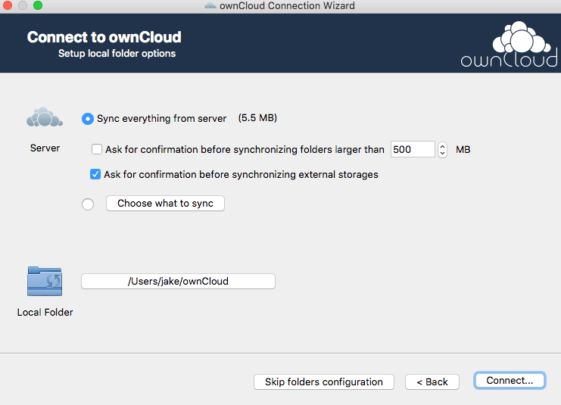Click the ownCloud logo in header
The height and width of the screenshot is (405, 561).
pos(509,45)
